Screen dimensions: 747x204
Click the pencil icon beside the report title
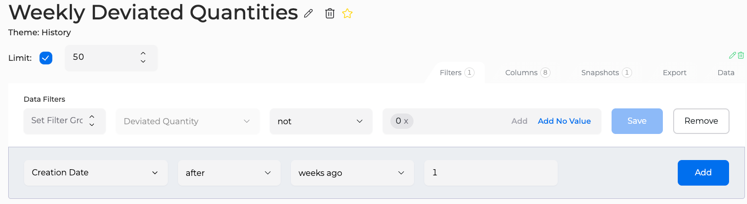pos(308,14)
